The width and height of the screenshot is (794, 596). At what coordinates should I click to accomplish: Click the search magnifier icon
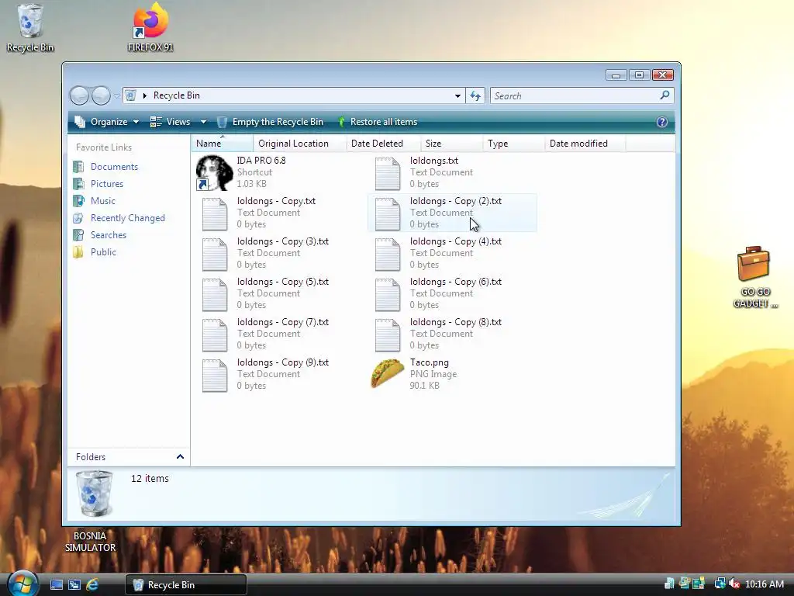[665, 95]
